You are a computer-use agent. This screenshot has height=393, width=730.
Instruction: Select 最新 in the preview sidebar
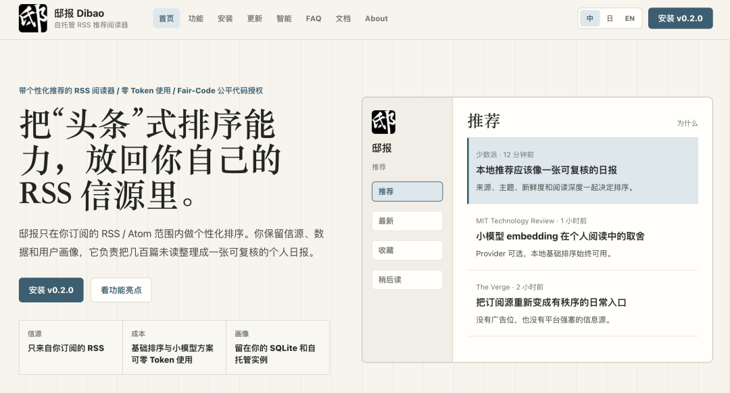pyautogui.click(x=407, y=221)
